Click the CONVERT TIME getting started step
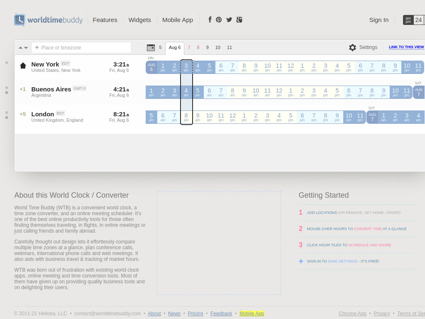The width and height of the screenshot is (425, 319). pyautogui.click(x=368, y=229)
